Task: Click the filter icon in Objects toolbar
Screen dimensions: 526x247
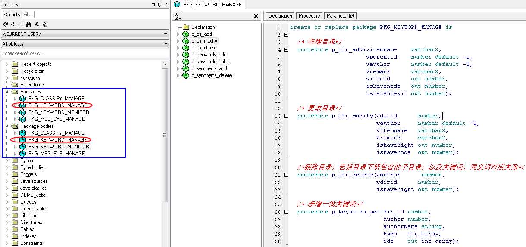Action: click(x=37, y=25)
